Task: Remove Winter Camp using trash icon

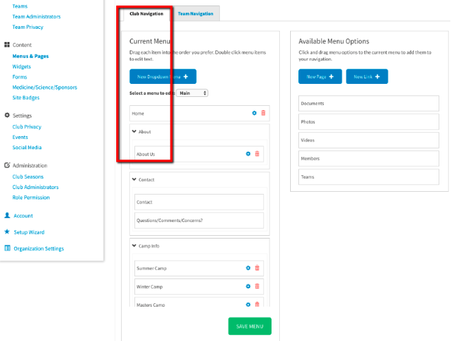Action: (x=257, y=286)
